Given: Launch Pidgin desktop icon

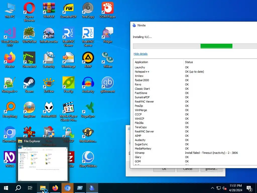Looking at the screenshot, I should coord(107,35).
